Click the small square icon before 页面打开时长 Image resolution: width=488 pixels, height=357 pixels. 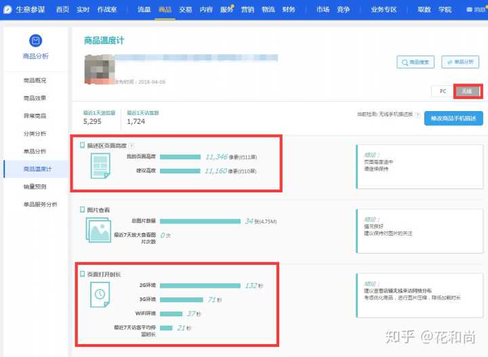pyautogui.click(x=82, y=274)
